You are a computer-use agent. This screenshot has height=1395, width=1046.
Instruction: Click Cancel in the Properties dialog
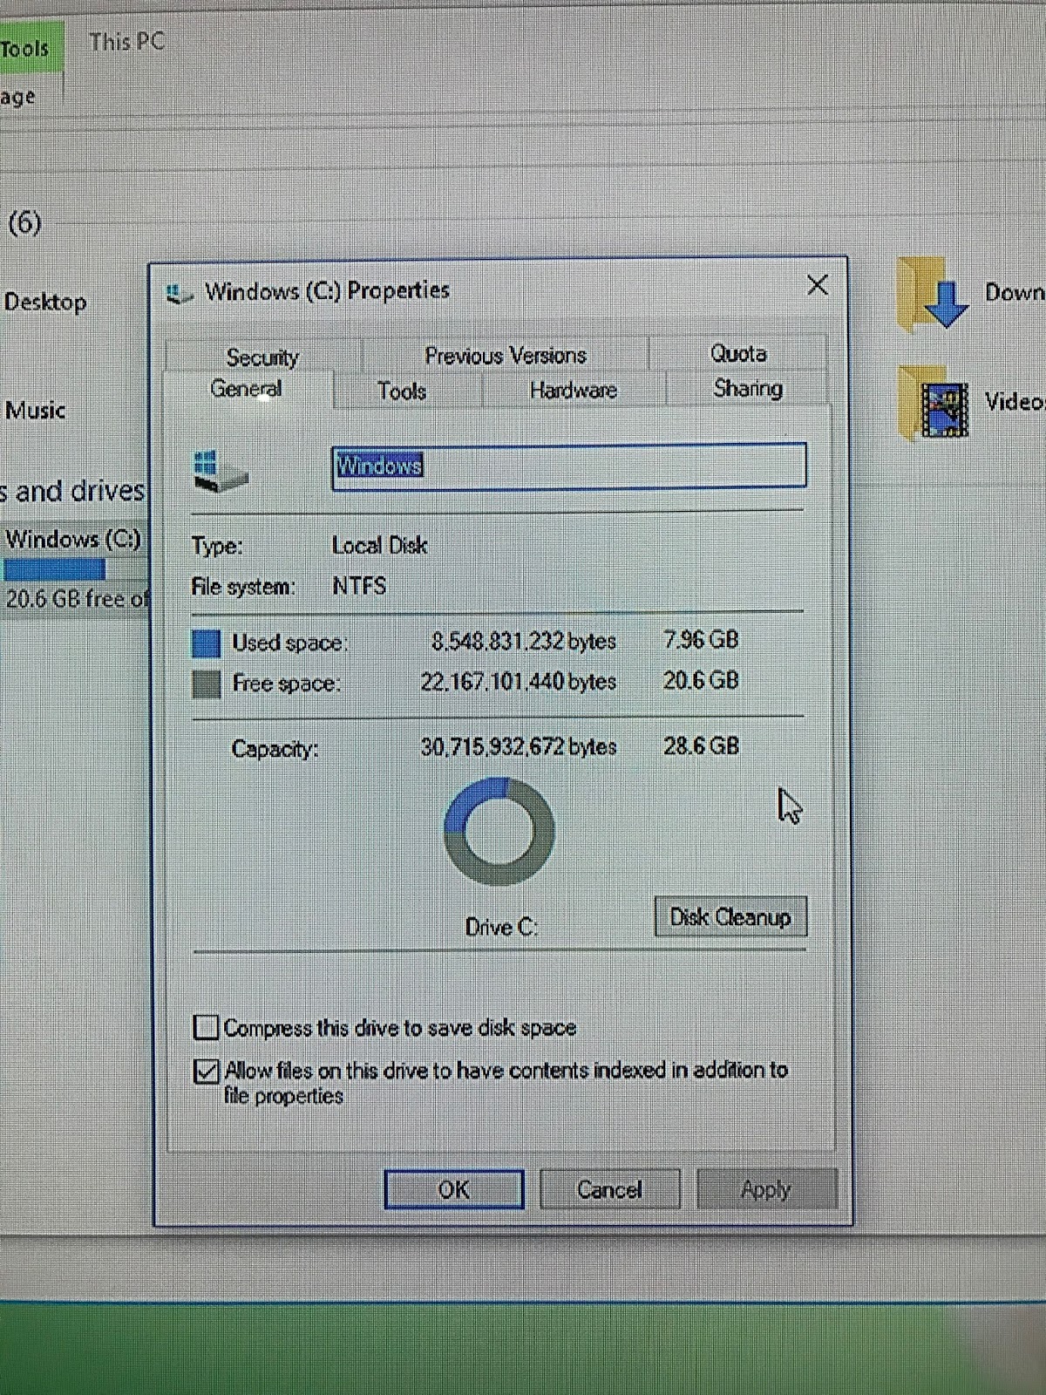609,1189
